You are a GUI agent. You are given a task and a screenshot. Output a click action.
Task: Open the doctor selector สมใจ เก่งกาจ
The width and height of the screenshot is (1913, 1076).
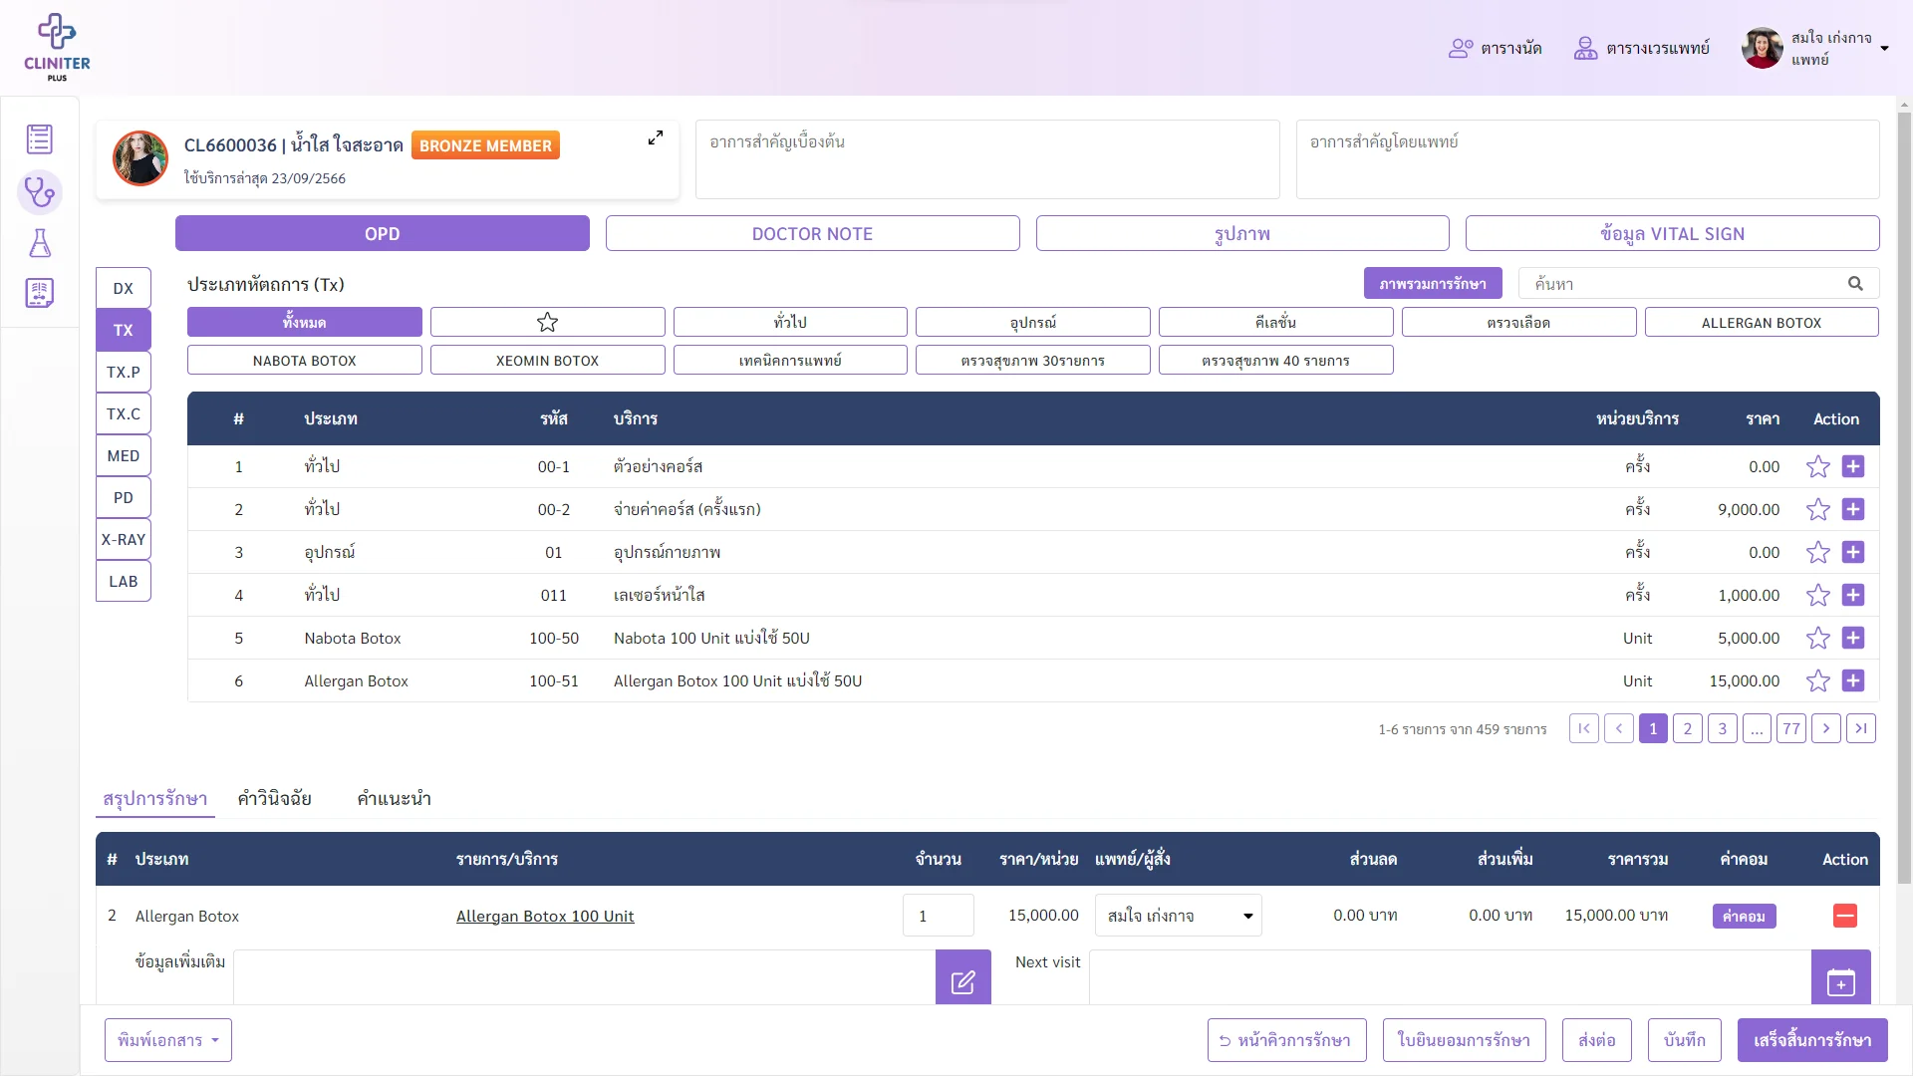tap(1178, 916)
